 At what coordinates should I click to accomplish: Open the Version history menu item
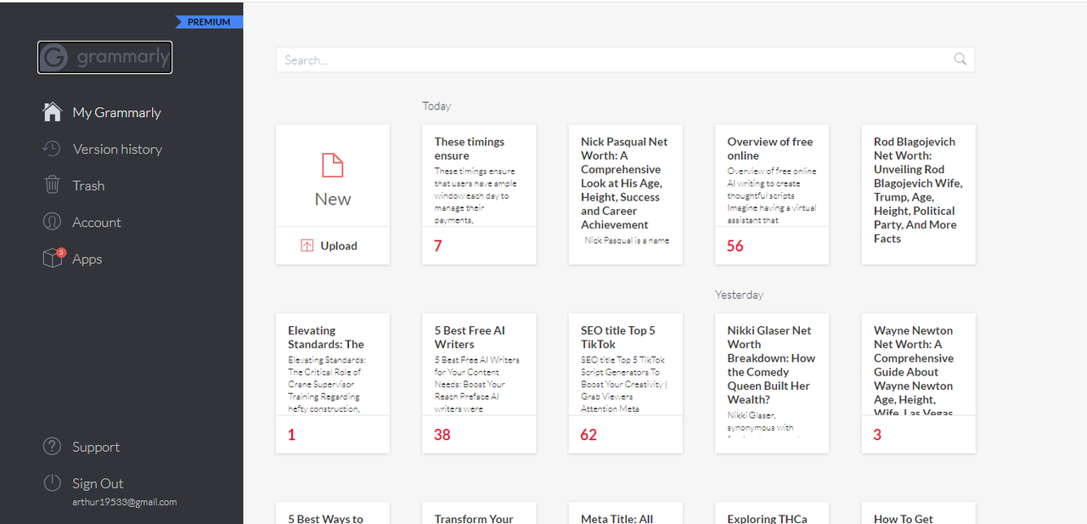coord(117,149)
